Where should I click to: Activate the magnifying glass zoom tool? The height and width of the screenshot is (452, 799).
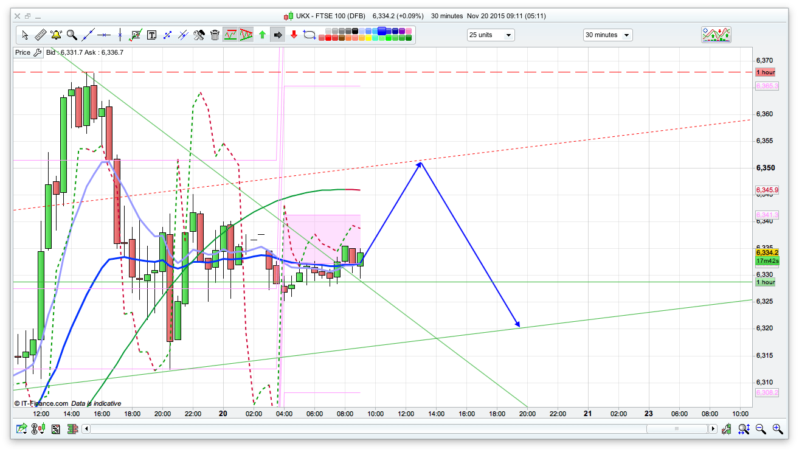click(x=72, y=35)
